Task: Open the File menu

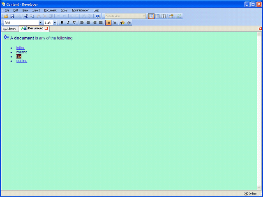Action: [x=7, y=10]
